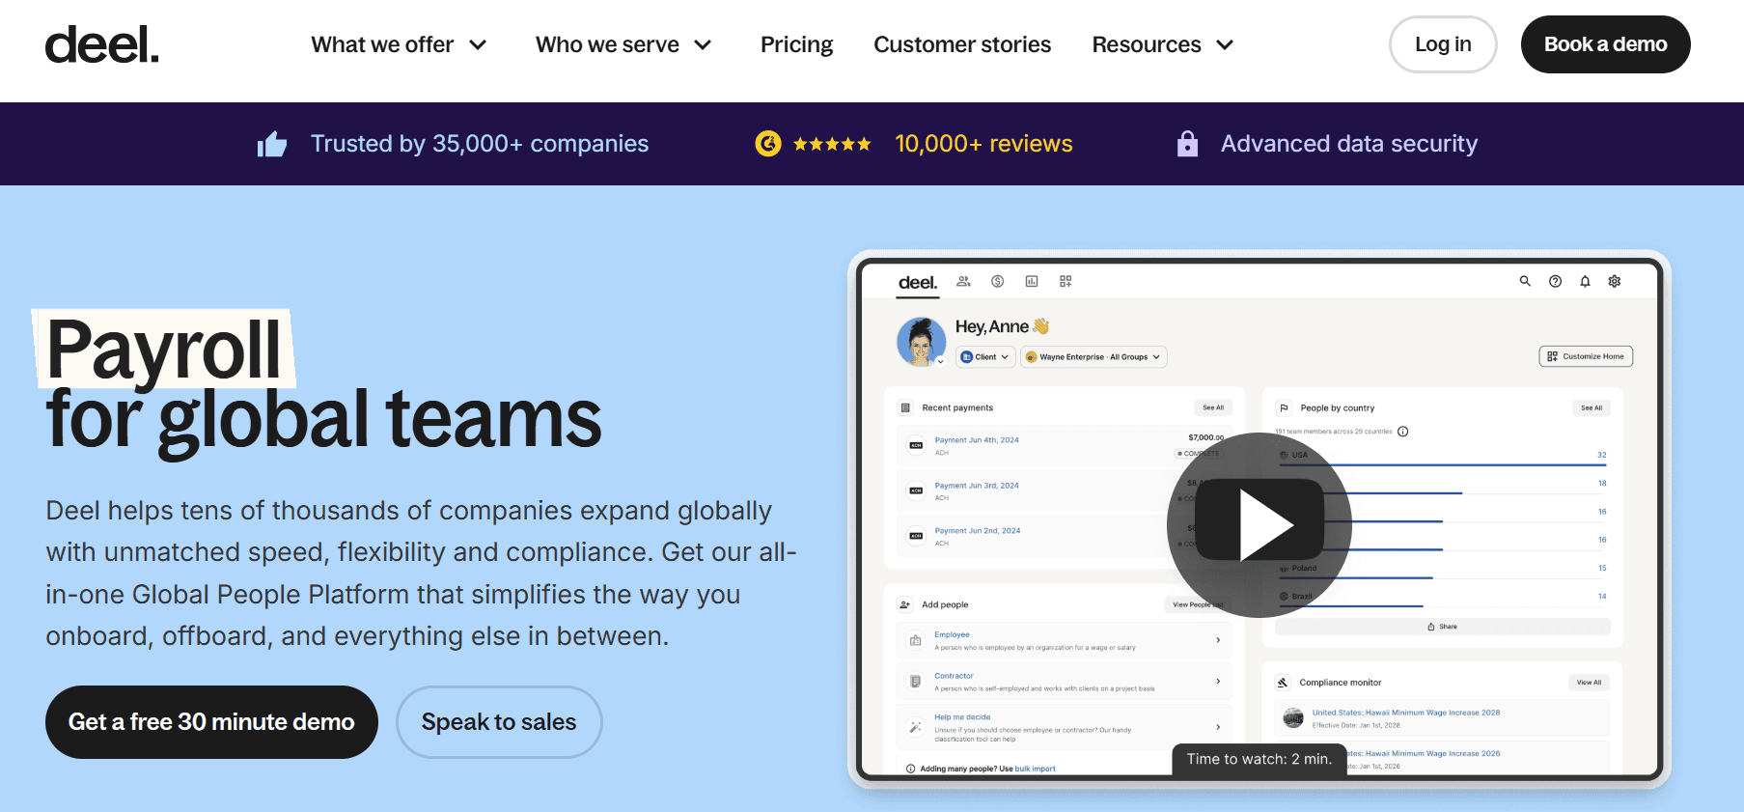Click the notifications bell icon in dashboard preview
The width and height of the screenshot is (1744, 812).
(x=1585, y=281)
